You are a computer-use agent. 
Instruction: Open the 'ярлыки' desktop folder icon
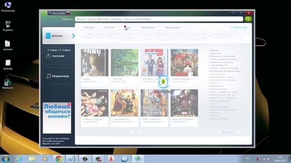8,45
